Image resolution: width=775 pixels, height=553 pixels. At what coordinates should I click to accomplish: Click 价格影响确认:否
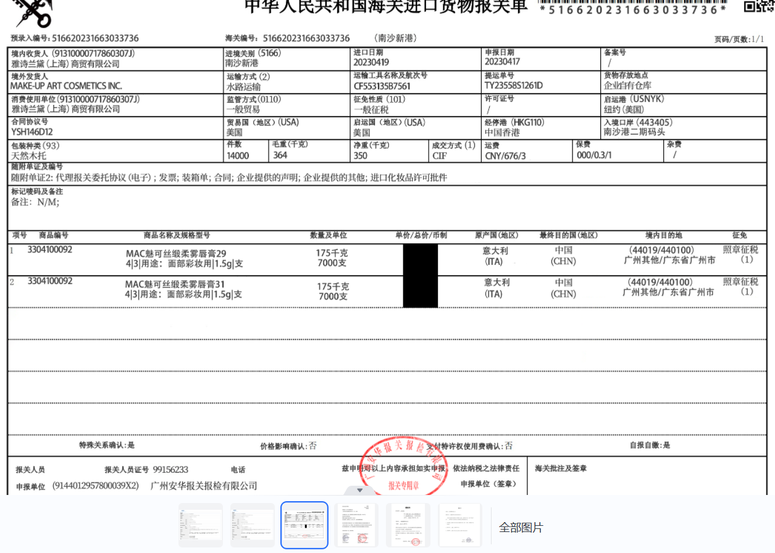288,445
